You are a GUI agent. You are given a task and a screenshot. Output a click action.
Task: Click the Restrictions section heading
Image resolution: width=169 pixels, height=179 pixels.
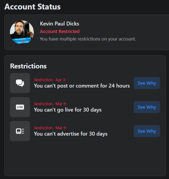[x=28, y=66]
